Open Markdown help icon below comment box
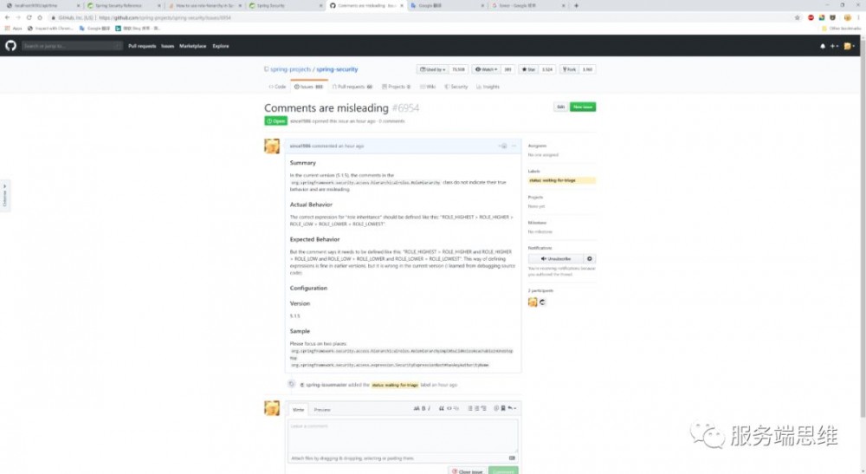 click(x=512, y=458)
